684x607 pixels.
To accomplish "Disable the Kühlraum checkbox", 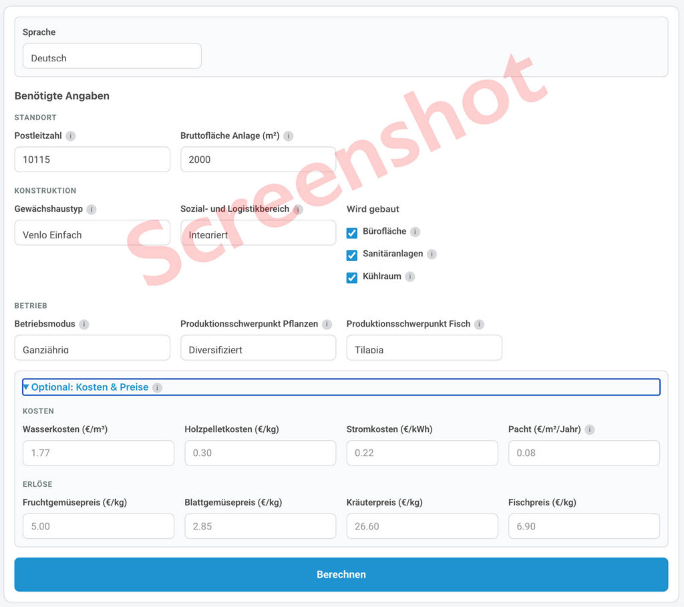I will 352,277.
